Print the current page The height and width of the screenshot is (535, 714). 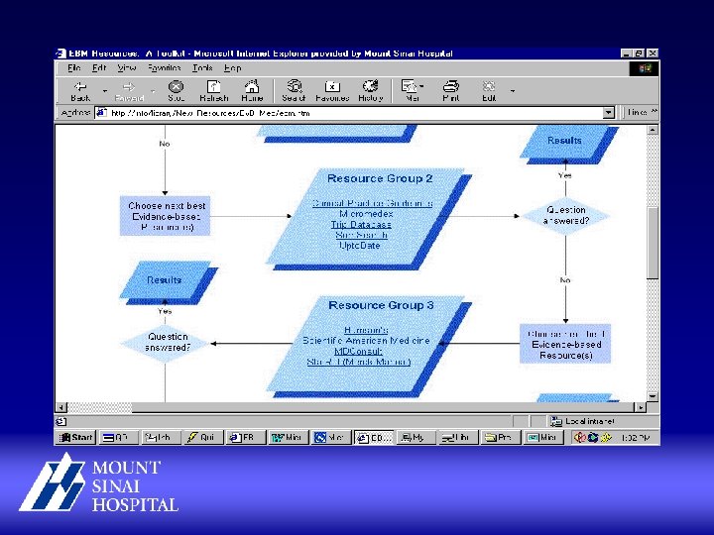451,91
